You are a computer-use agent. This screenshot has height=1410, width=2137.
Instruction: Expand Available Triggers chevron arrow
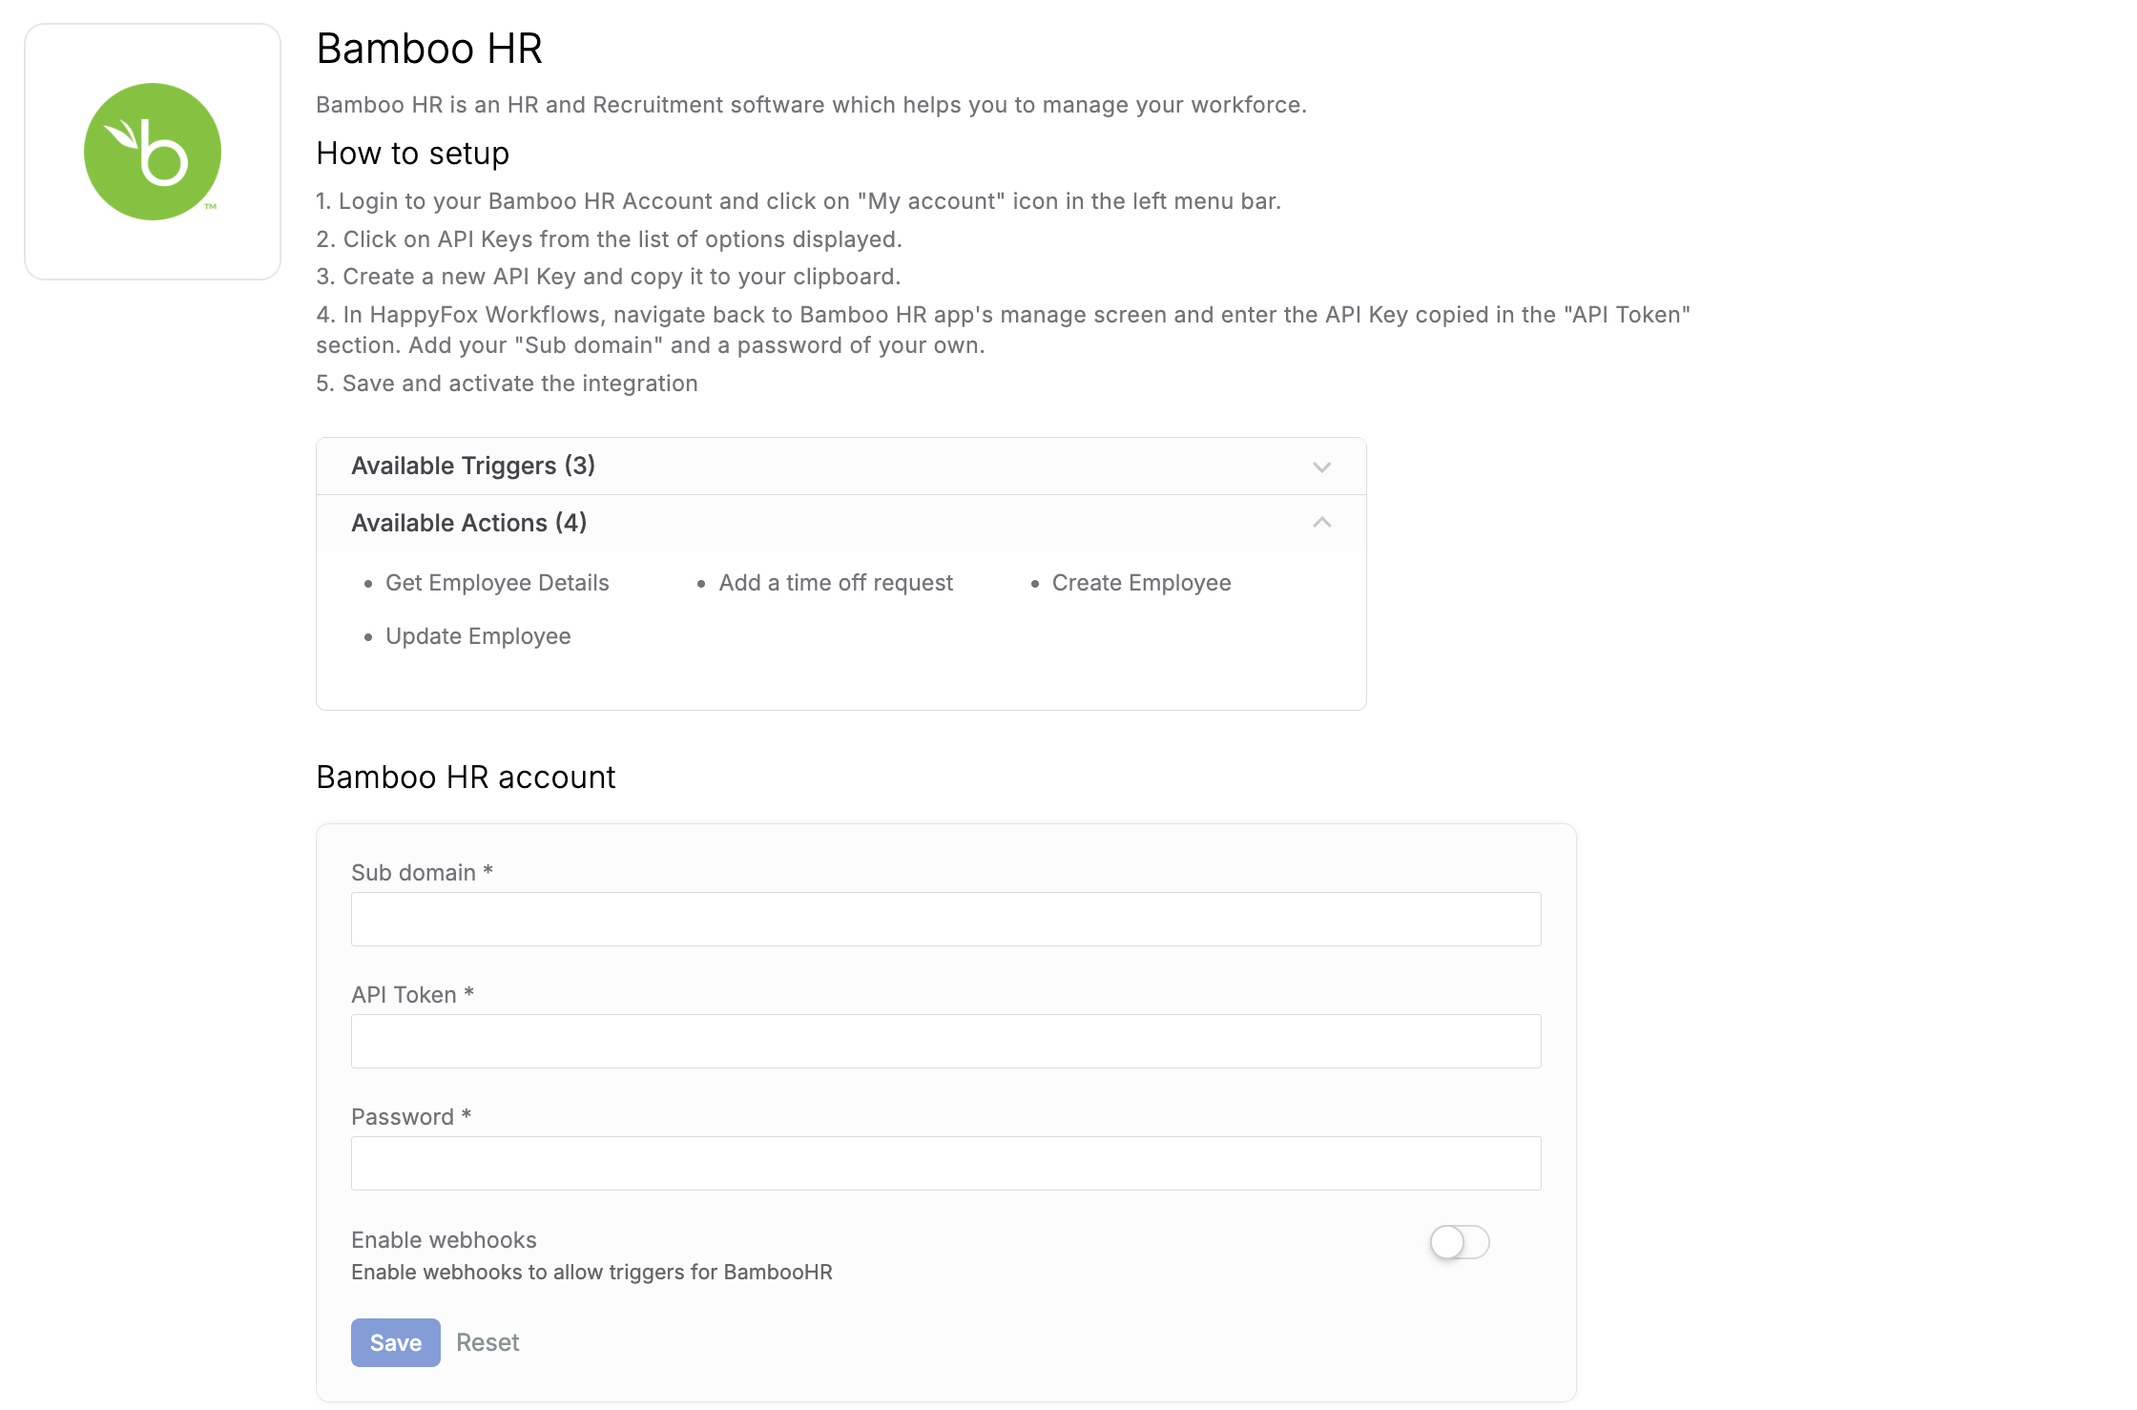tap(1321, 467)
